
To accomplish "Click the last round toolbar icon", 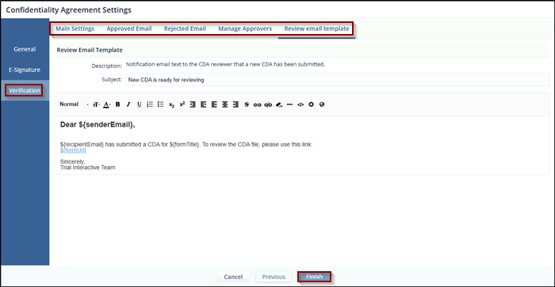I will coord(322,104).
